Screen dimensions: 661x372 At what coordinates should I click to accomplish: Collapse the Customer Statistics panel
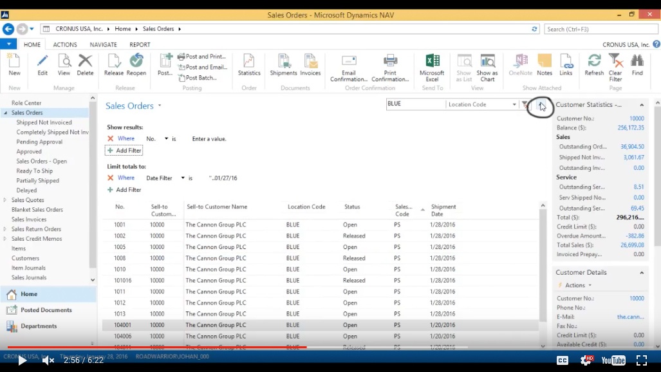pyautogui.click(x=642, y=105)
